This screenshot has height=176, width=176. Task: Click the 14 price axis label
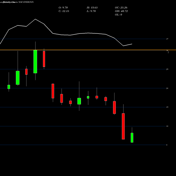167,126
